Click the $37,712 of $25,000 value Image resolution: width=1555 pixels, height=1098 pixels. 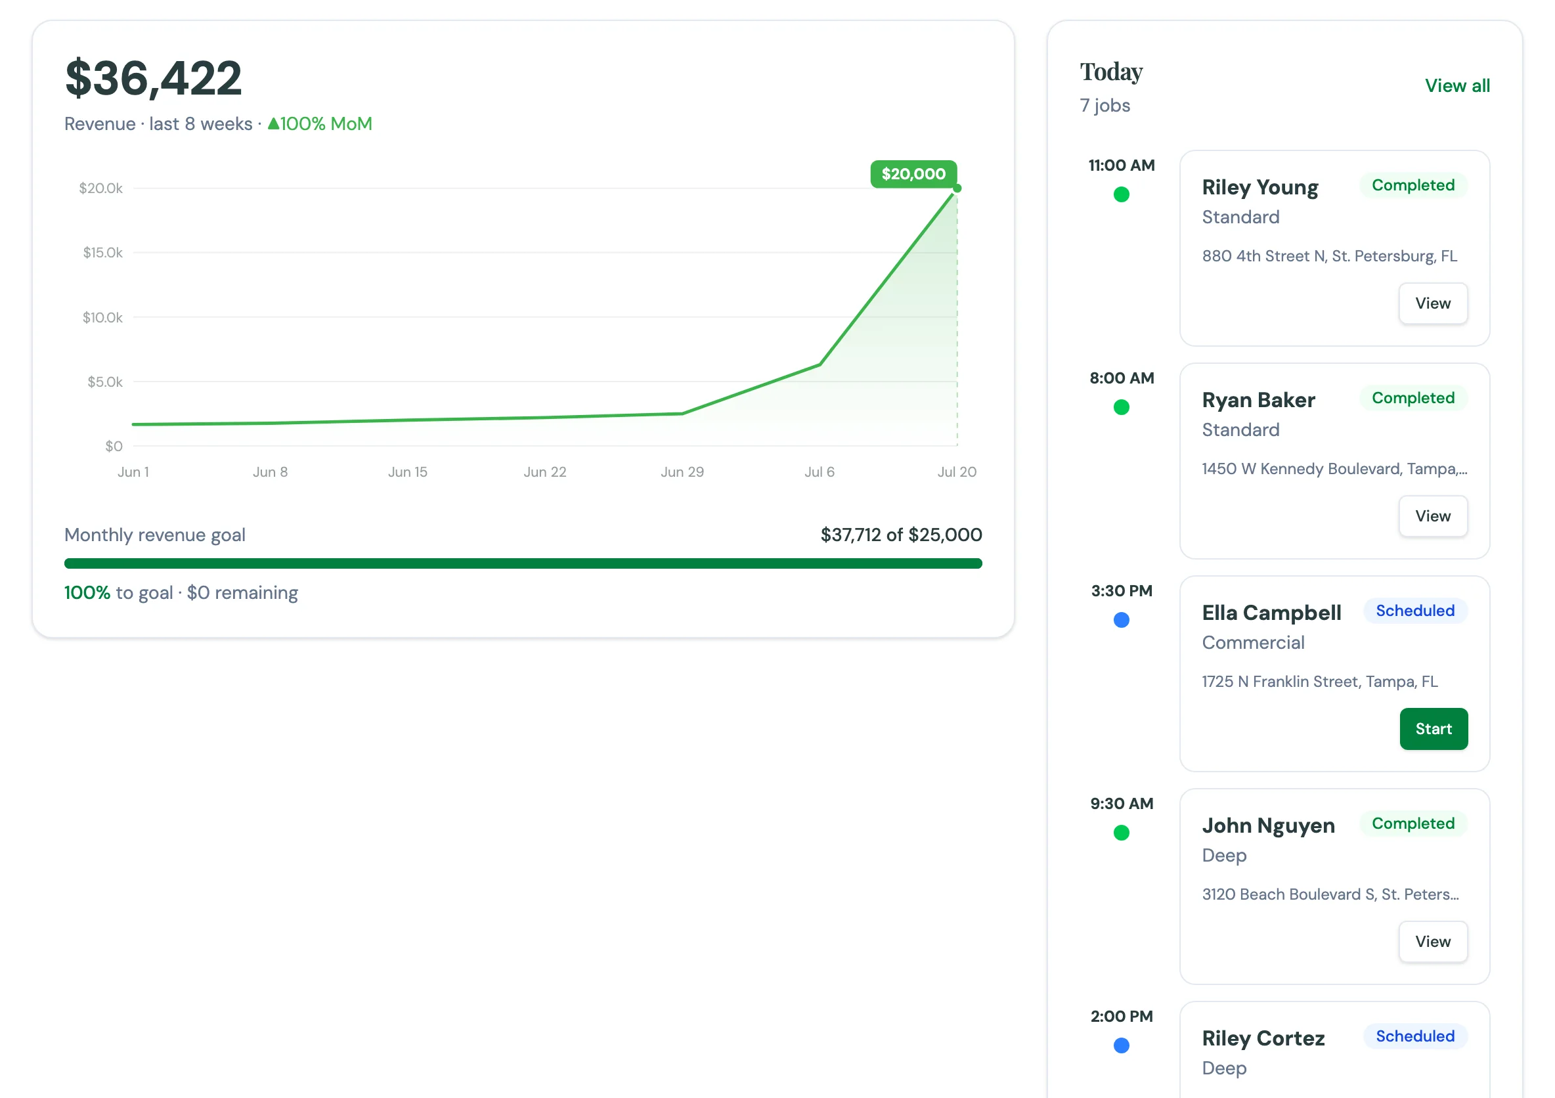tap(901, 535)
